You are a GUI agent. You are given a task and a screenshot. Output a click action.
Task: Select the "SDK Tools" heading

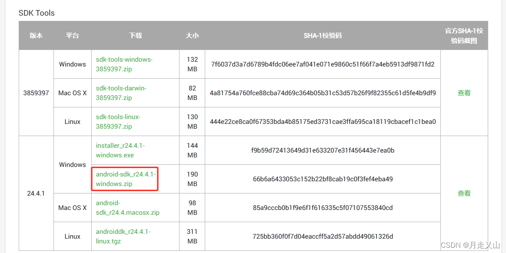37,13
